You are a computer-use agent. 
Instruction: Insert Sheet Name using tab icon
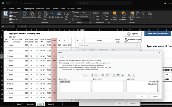coord(123,75)
